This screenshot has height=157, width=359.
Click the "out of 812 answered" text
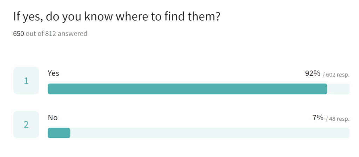click(x=56, y=34)
